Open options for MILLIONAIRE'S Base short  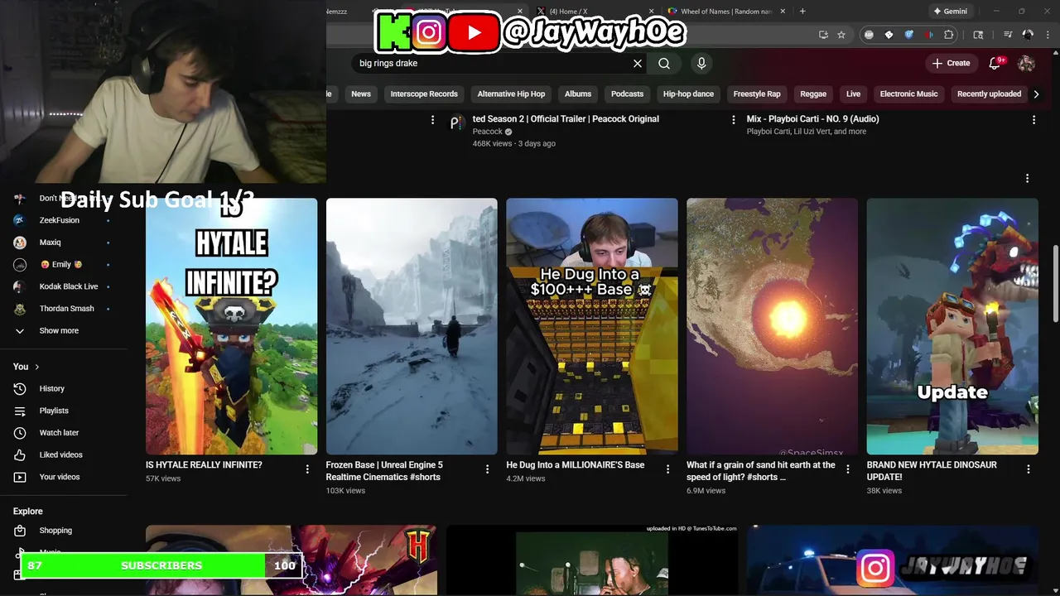(x=668, y=469)
